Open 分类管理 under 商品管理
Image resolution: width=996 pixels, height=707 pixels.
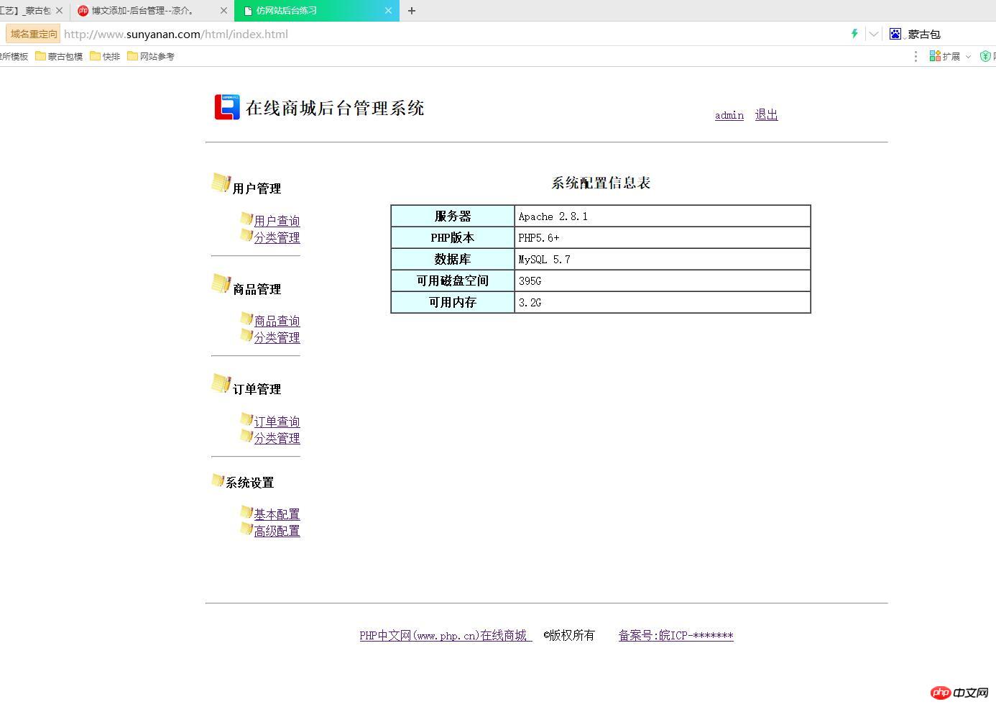[x=277, y=337]
